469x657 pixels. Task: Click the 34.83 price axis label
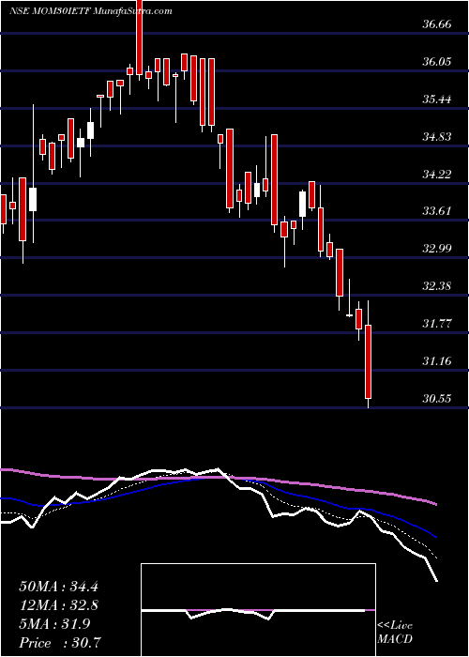[x=437, y=137]
